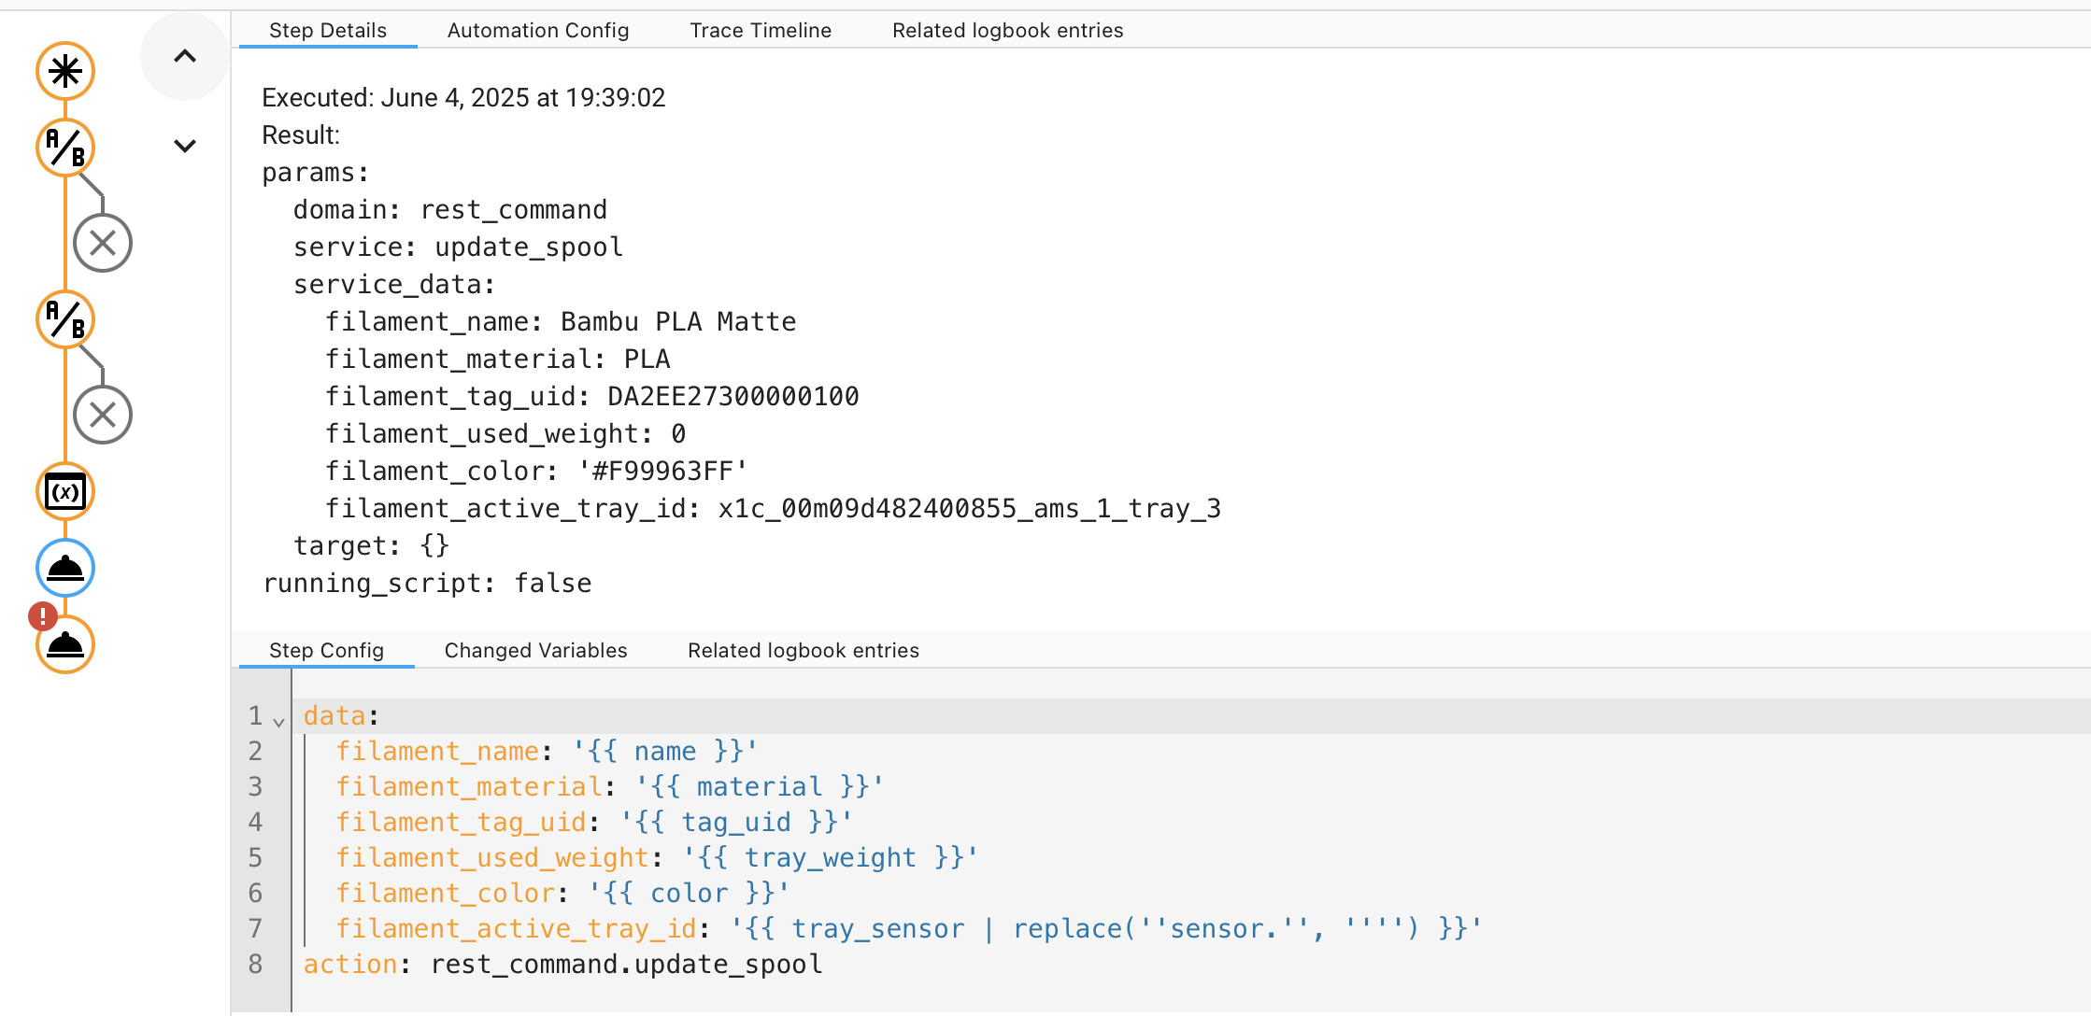Click the down chevron to next trace node
Viewport: 2091px width, 1016px height.
[183, 146]
